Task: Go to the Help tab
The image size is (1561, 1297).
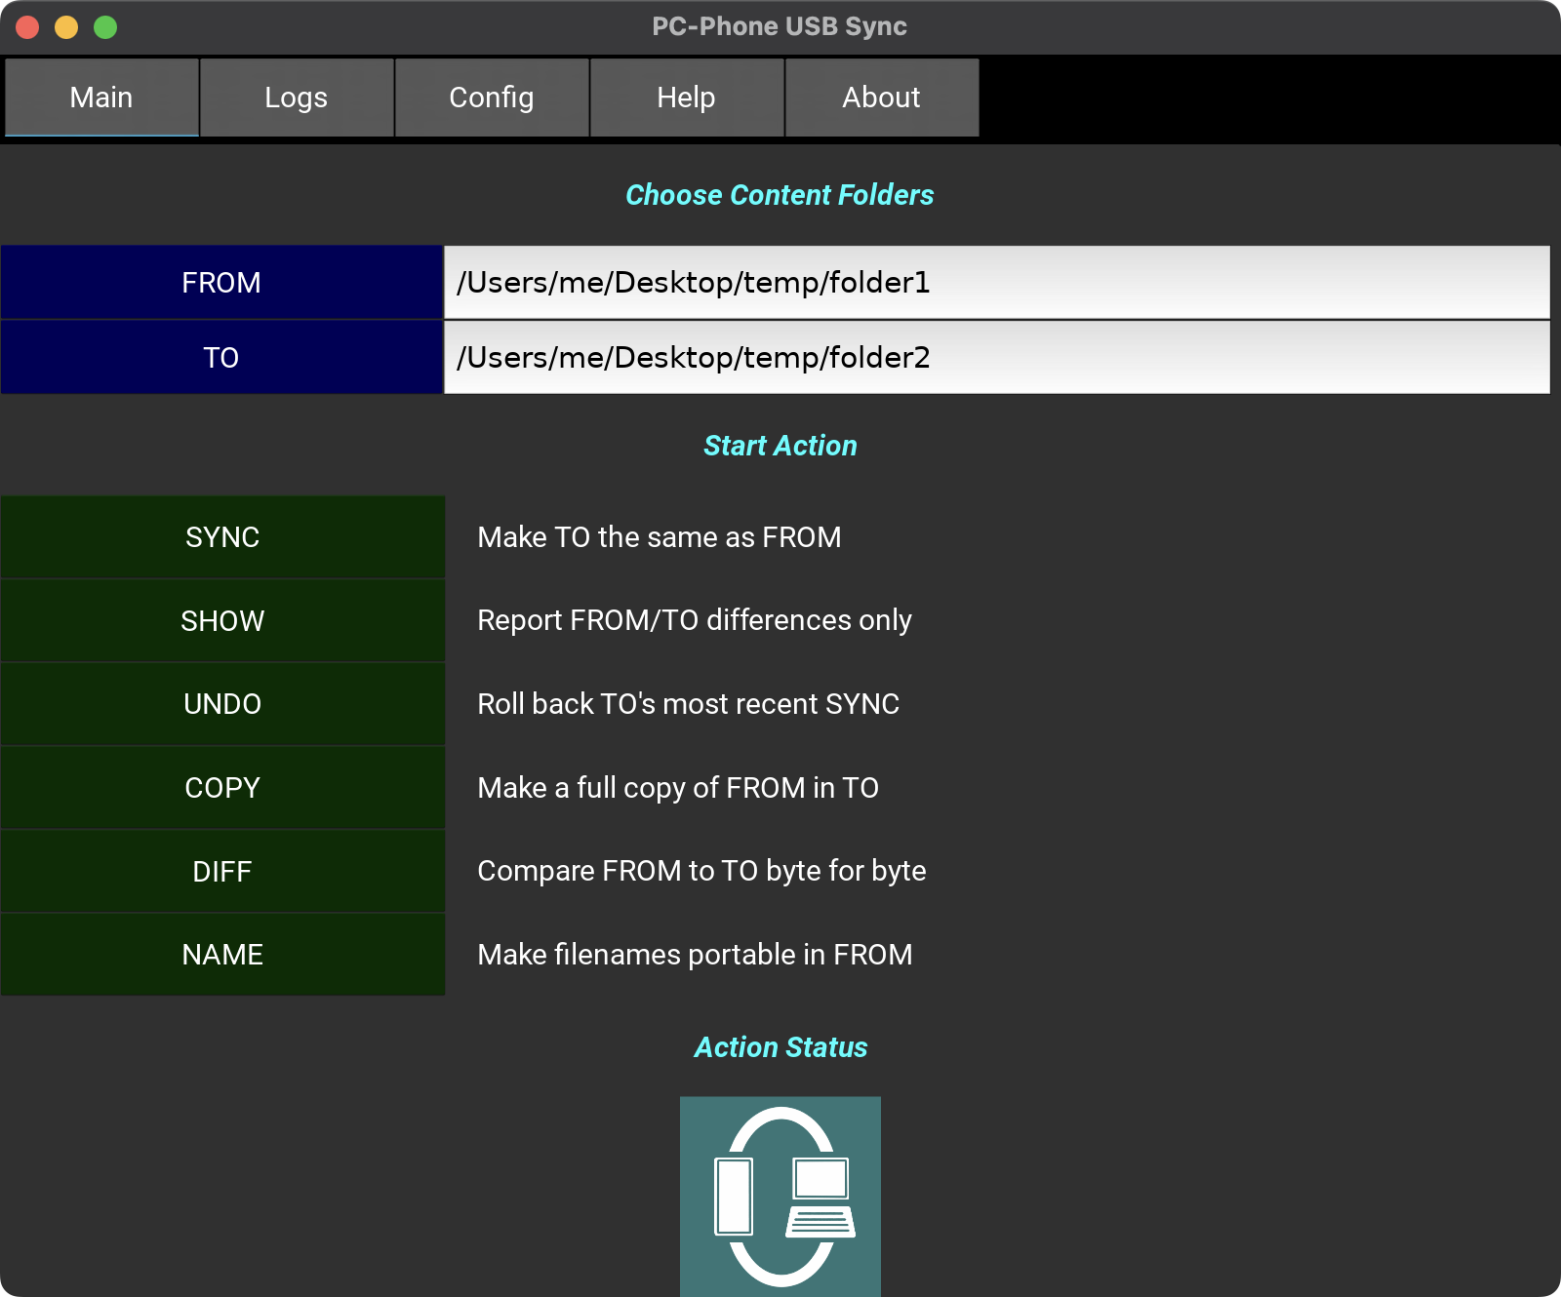Action: [x=687, y=98]
